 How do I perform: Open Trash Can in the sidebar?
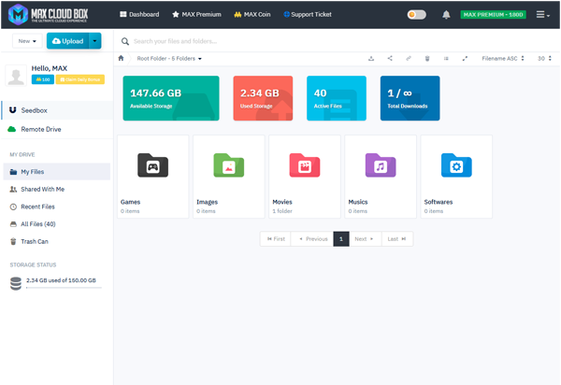coord(34,241)
